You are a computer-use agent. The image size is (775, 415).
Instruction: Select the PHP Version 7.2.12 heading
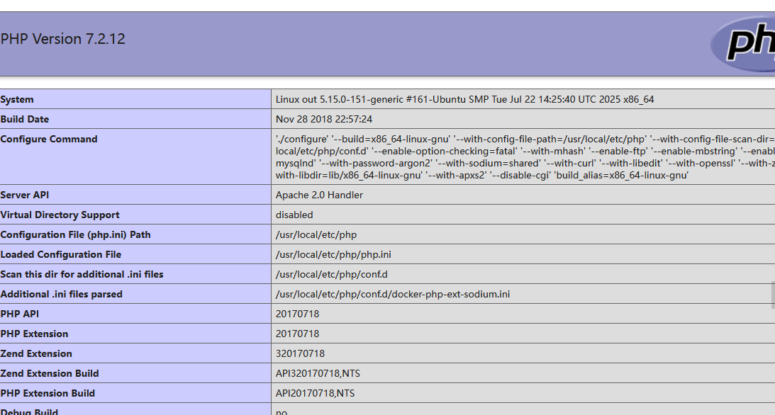(63, 39)
